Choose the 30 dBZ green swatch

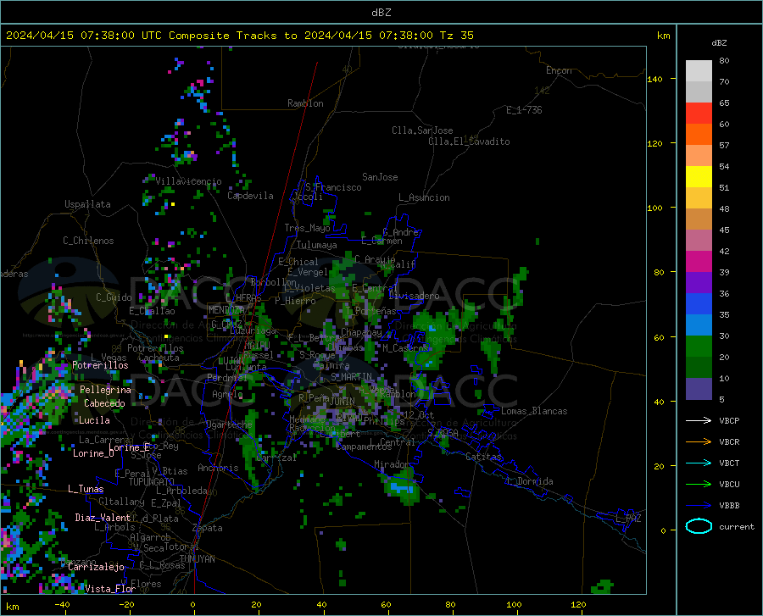699,347
